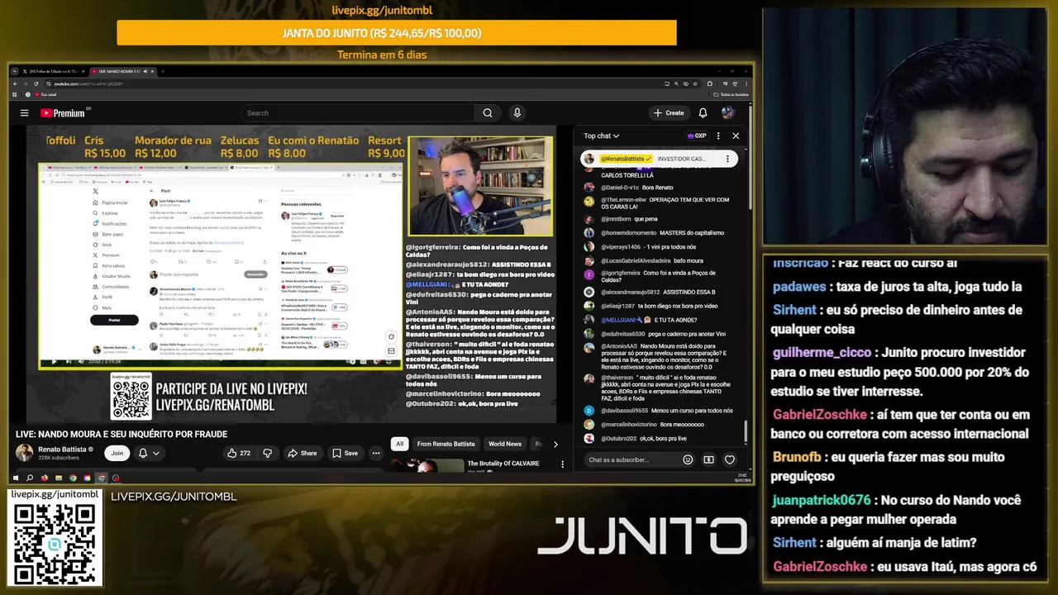Open Super Chat dollar icon in chat
1058x595 pixels.
click(708, 459)
